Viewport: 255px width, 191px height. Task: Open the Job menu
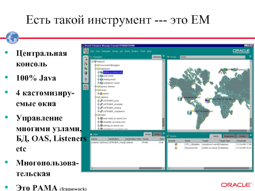121,51
